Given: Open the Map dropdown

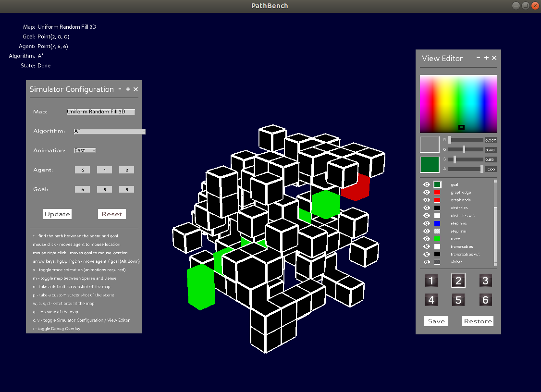Looking at the screenshot, I should pos(100,112).
